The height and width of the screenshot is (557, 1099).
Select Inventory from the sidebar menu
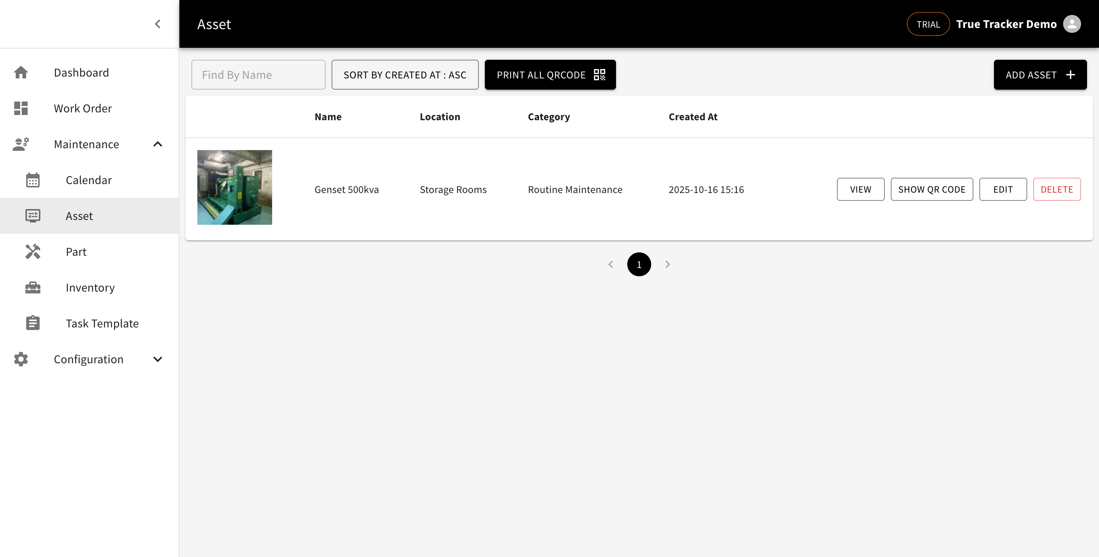(x=90, y=287)
